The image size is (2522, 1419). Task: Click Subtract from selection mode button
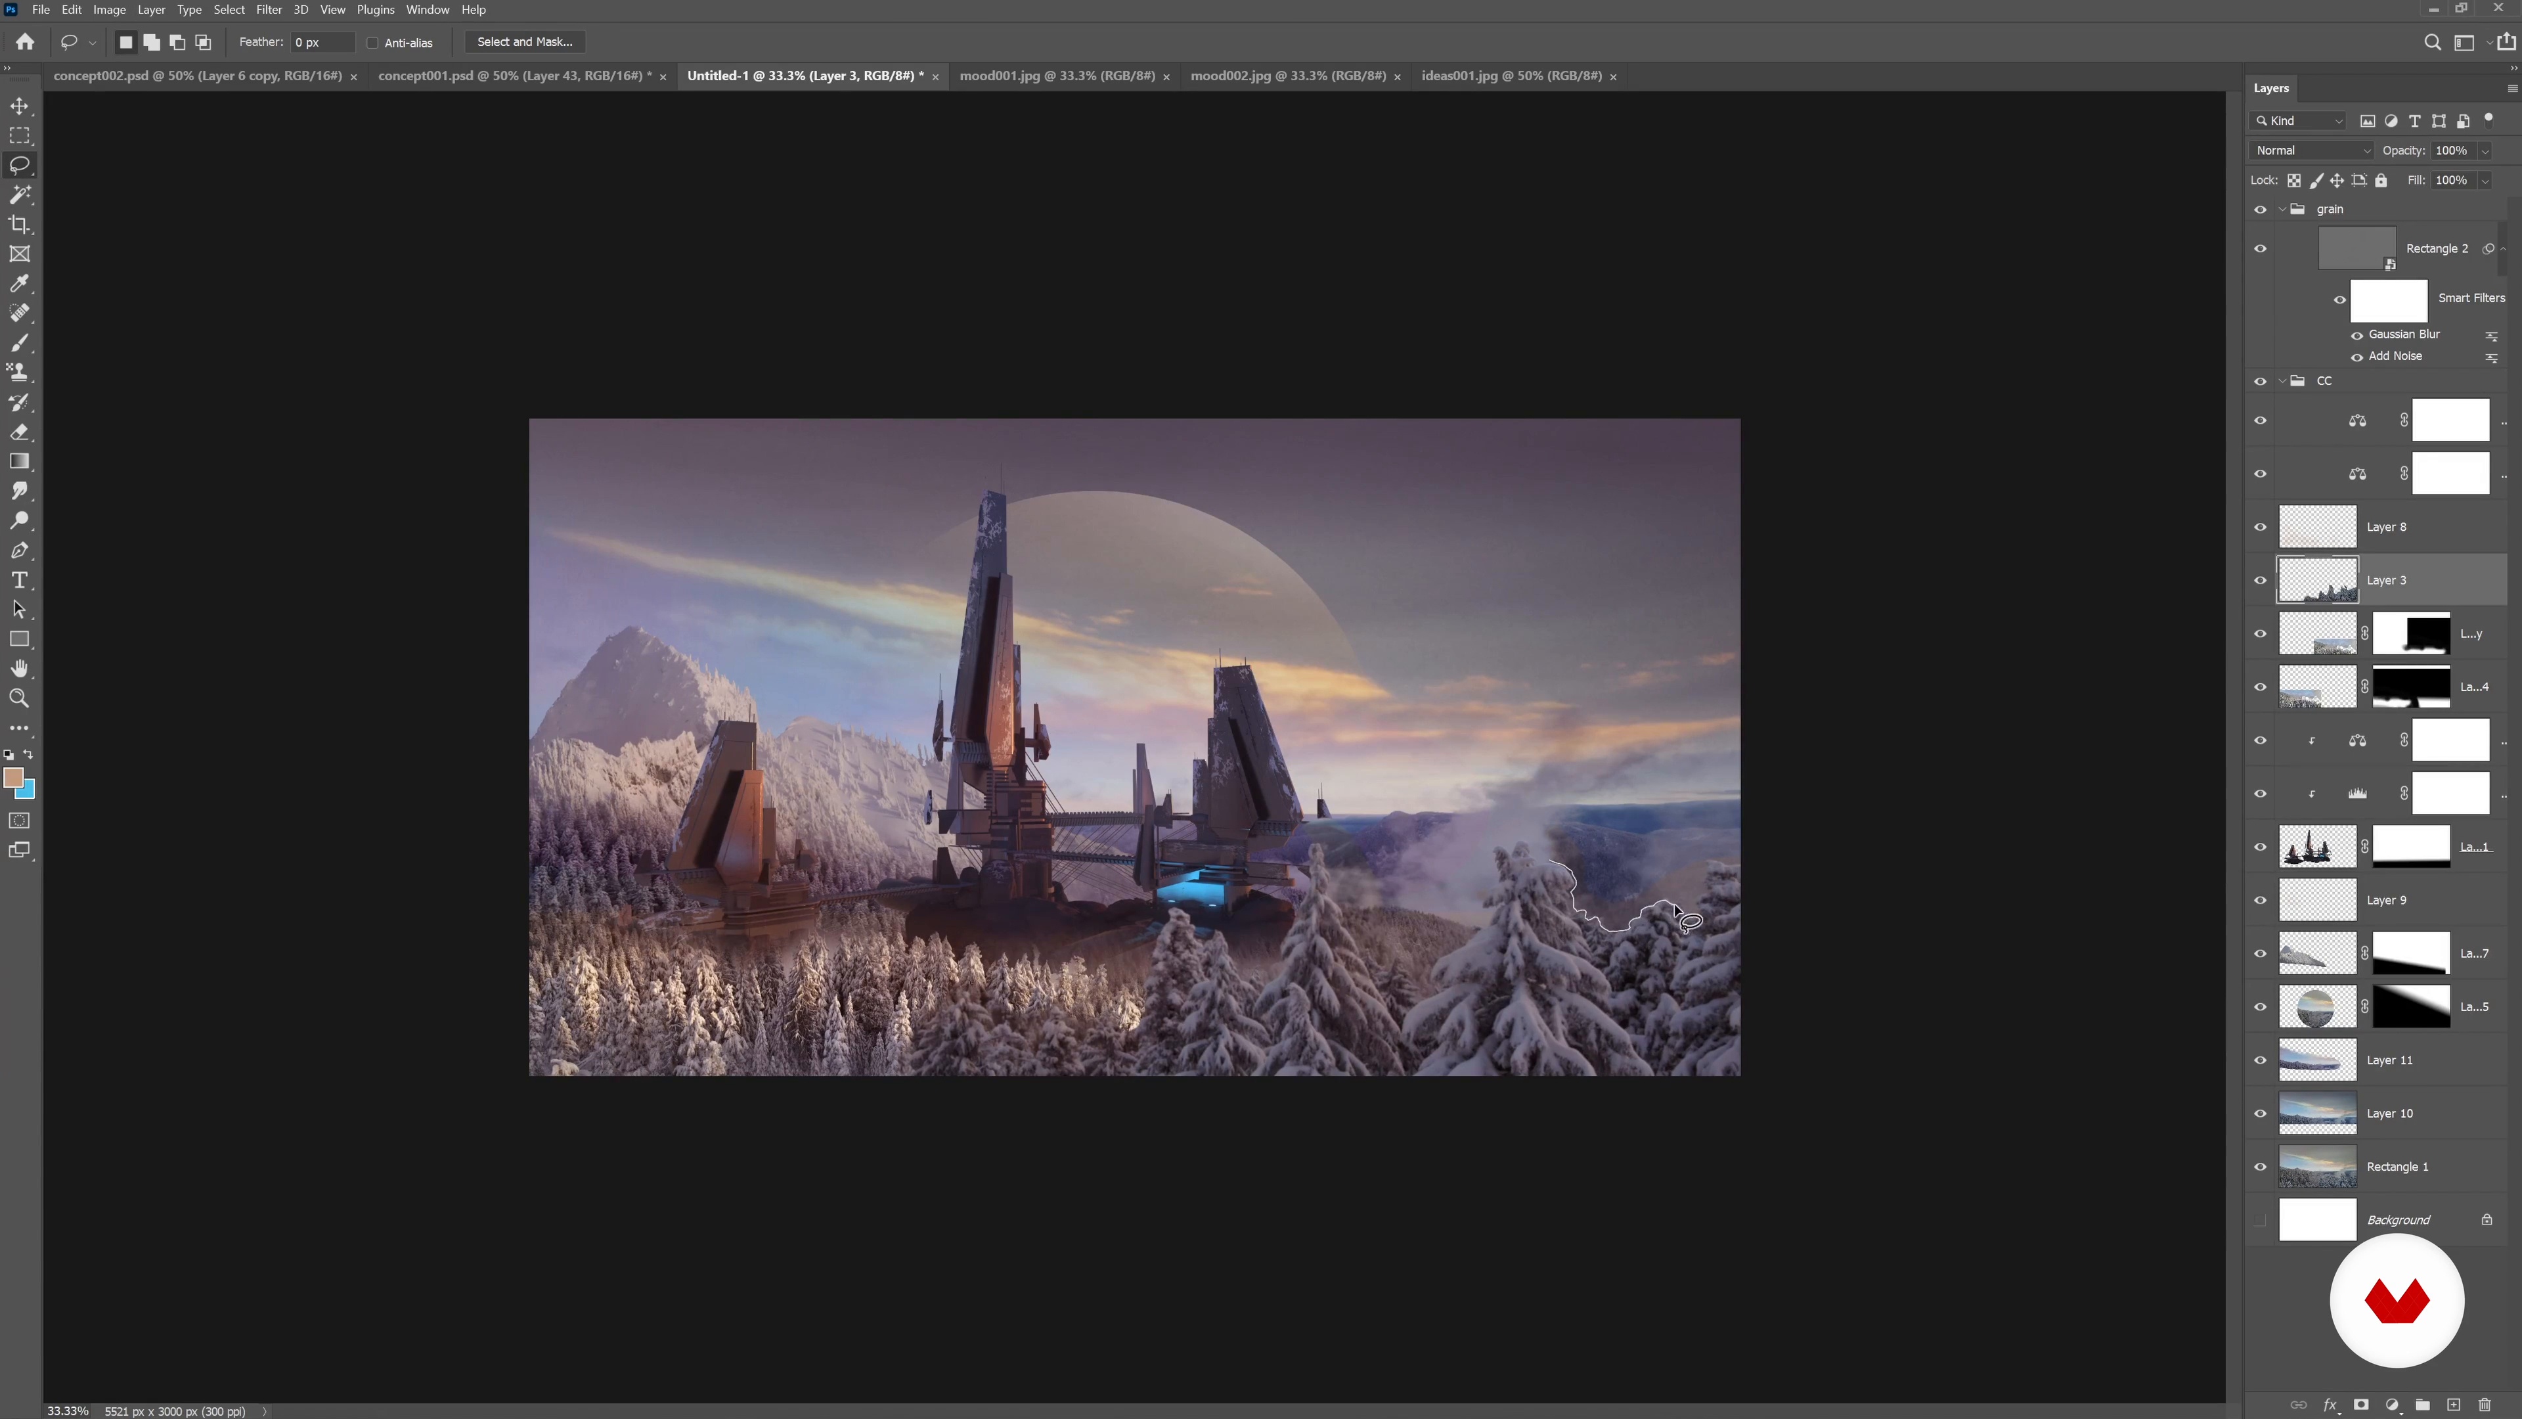click(x=177, y=42)
